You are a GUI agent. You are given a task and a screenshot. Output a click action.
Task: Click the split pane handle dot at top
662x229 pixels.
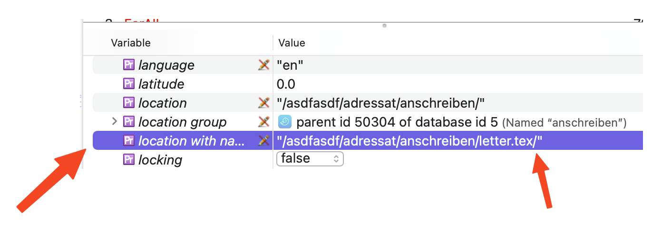[384, 26]
